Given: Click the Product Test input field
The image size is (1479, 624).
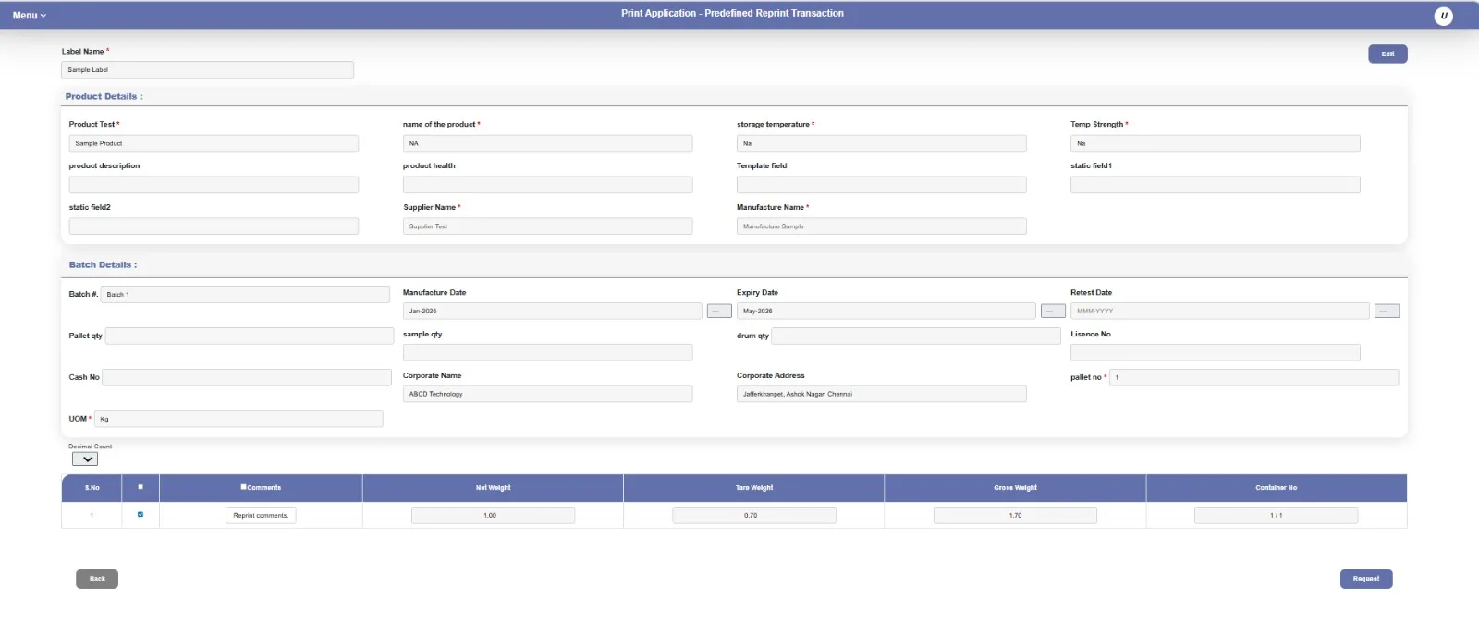Looking at the screenshot, I should point(214,143).
